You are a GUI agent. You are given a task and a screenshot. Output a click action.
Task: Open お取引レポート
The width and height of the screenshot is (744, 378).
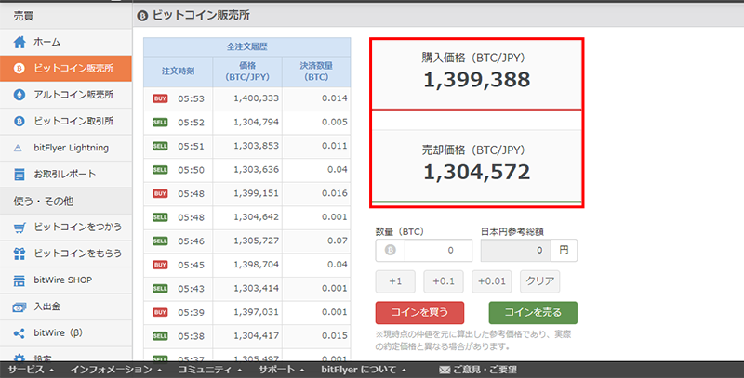click(x=66, y=175)
